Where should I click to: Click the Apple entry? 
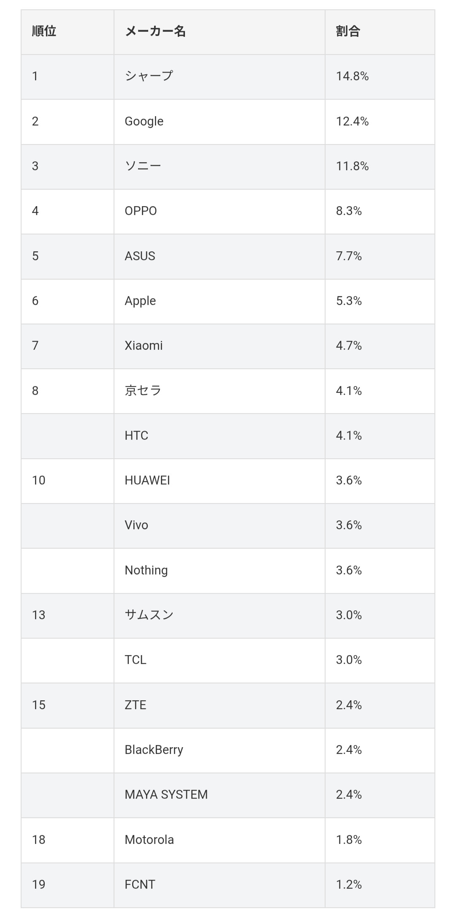(140, 301)
